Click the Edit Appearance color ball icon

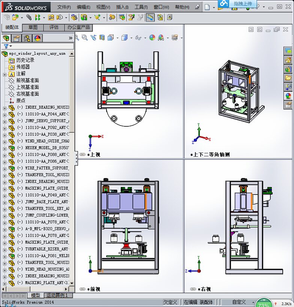[x=152, y=37]
